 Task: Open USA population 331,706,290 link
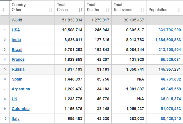[170, 30]
